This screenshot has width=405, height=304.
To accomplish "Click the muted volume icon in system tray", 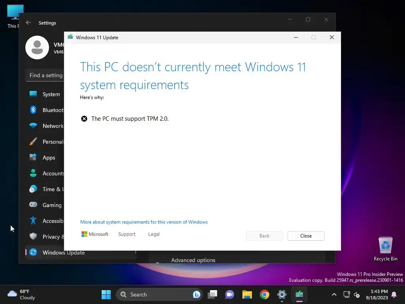I will click(357, 294).
